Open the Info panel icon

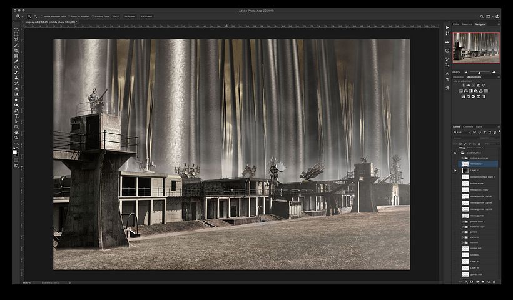(447, 51)
